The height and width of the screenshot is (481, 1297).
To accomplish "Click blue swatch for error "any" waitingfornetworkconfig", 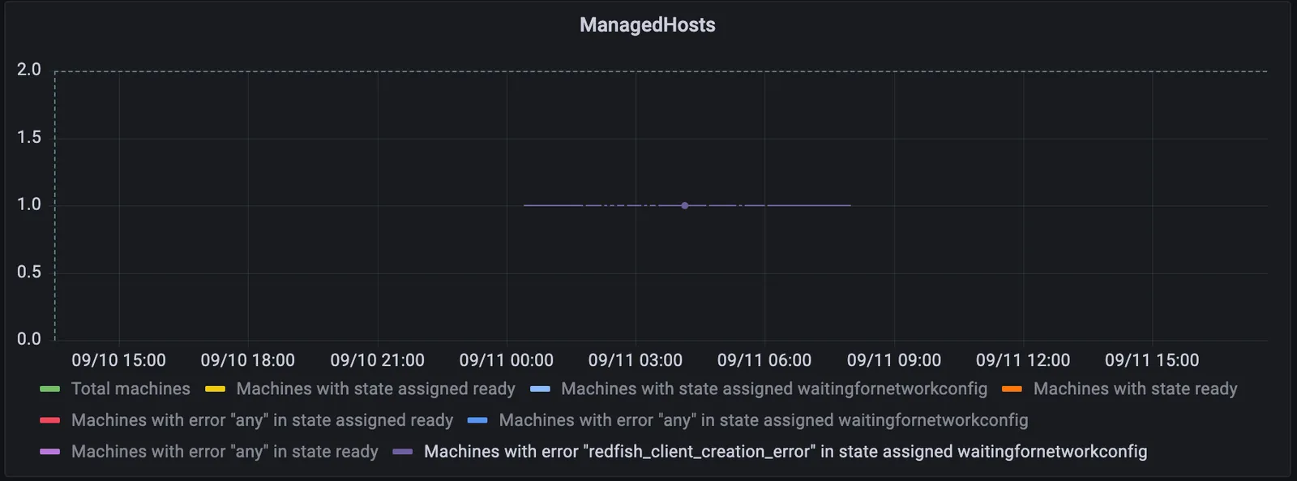I will [477, 420].
